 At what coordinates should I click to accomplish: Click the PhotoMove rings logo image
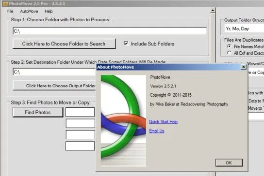point(123,120)
